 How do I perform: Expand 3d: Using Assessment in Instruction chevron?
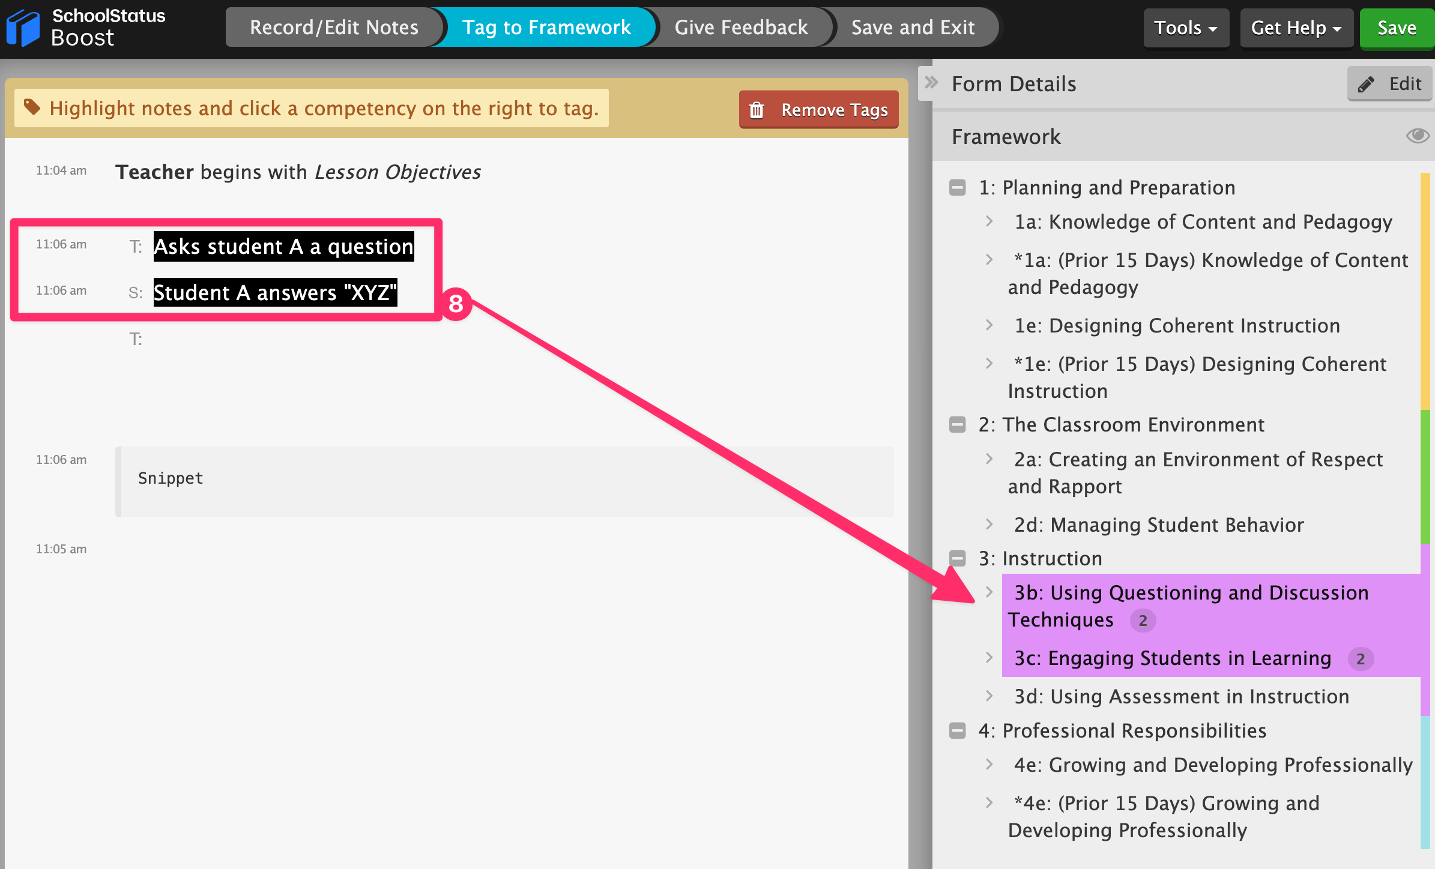pos(989,696)
